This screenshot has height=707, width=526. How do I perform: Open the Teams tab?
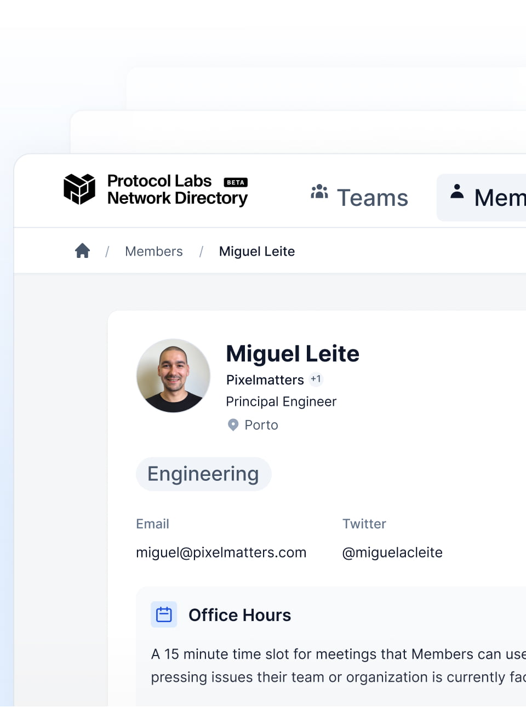click(x=372, y=198)
